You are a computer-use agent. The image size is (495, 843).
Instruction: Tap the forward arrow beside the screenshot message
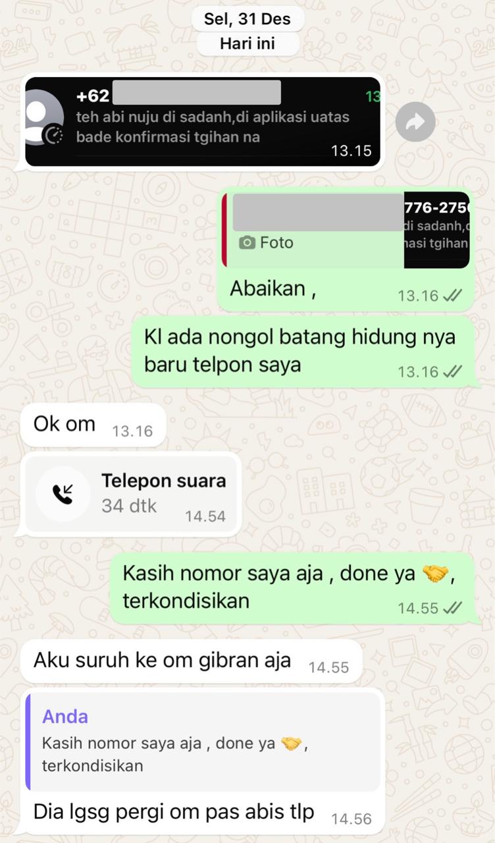coord(415,122)
